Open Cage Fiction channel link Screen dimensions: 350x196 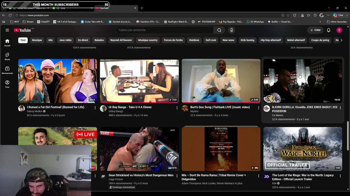tap(116, 179)
